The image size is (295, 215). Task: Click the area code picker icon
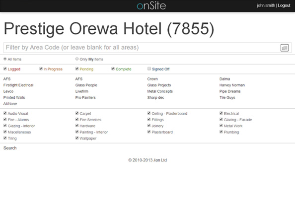[x=284, y=48]
